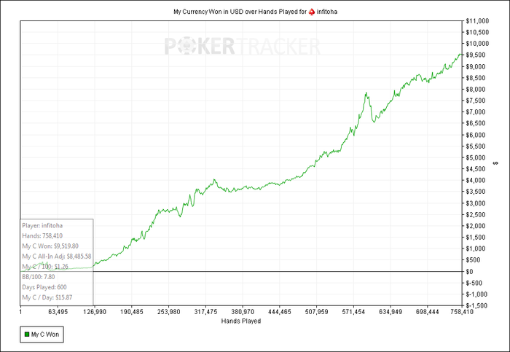Click the $9,500 y-axis label
This screenshot has height=352, width=510.
point(476,55)
